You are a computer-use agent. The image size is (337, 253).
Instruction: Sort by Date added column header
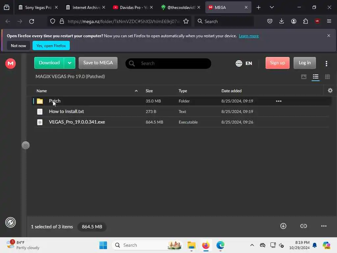(x=231, y=91)
